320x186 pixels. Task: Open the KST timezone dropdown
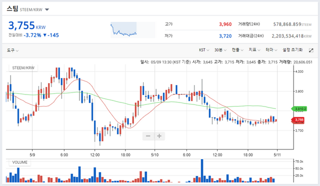204,50
